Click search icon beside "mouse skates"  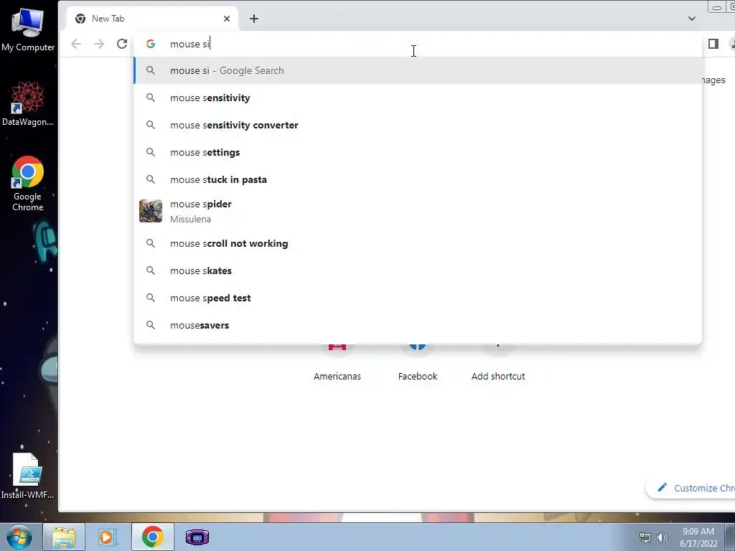[x=151, y=270]
